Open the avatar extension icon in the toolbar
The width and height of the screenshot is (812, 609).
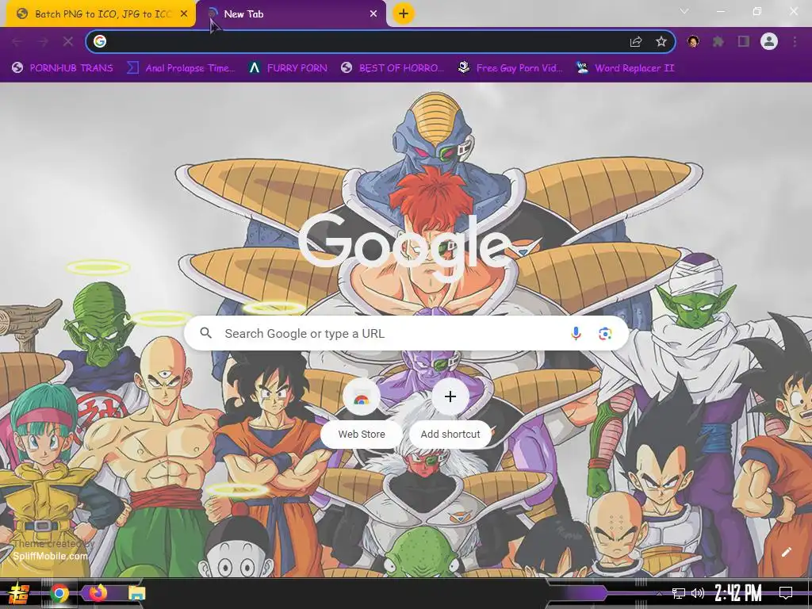coord(693,41)
